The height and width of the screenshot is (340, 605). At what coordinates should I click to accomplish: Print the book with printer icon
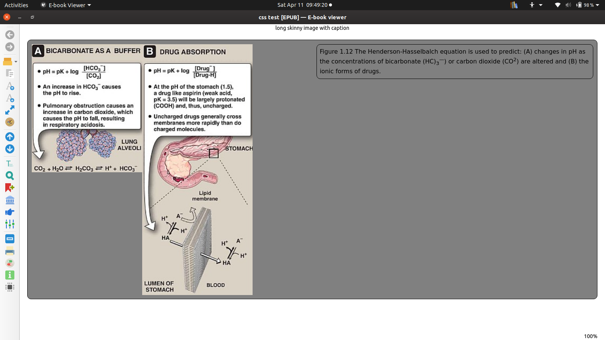(10, 251)
